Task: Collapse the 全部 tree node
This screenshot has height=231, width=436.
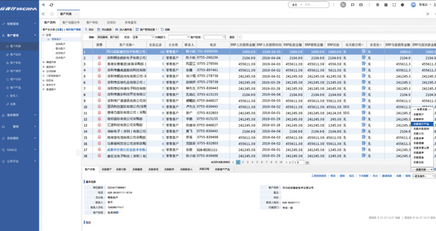Action: tap(44, 35)
